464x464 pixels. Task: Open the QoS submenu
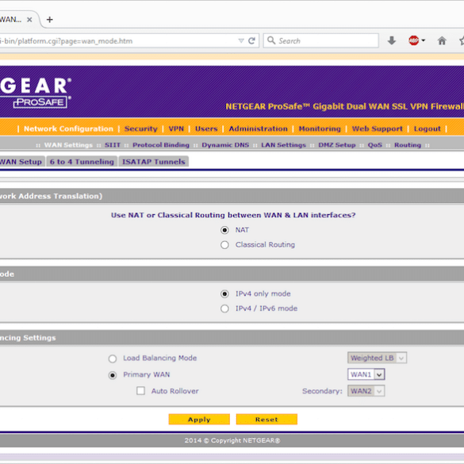[x=374, y=145]
